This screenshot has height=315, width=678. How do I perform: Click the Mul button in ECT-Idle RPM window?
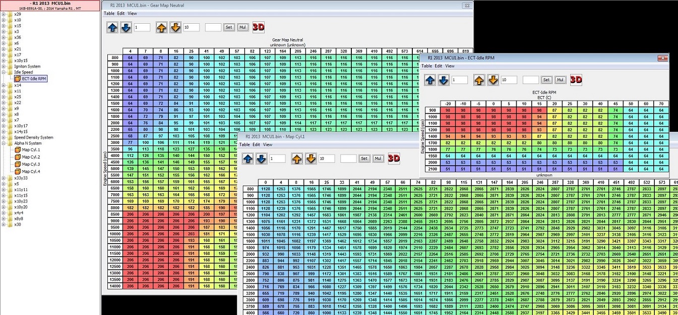point(560,80)
